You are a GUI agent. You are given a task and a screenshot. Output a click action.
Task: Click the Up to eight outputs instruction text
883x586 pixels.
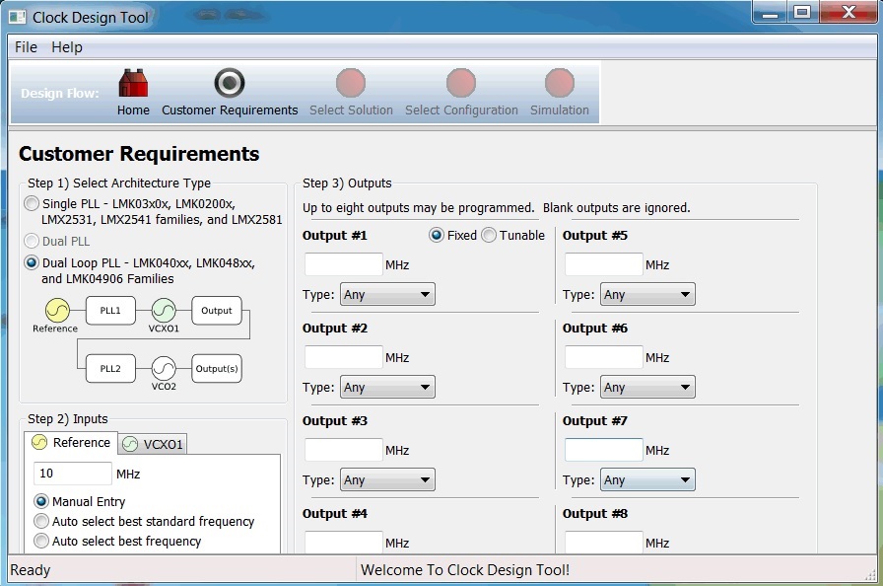point(496,208)
